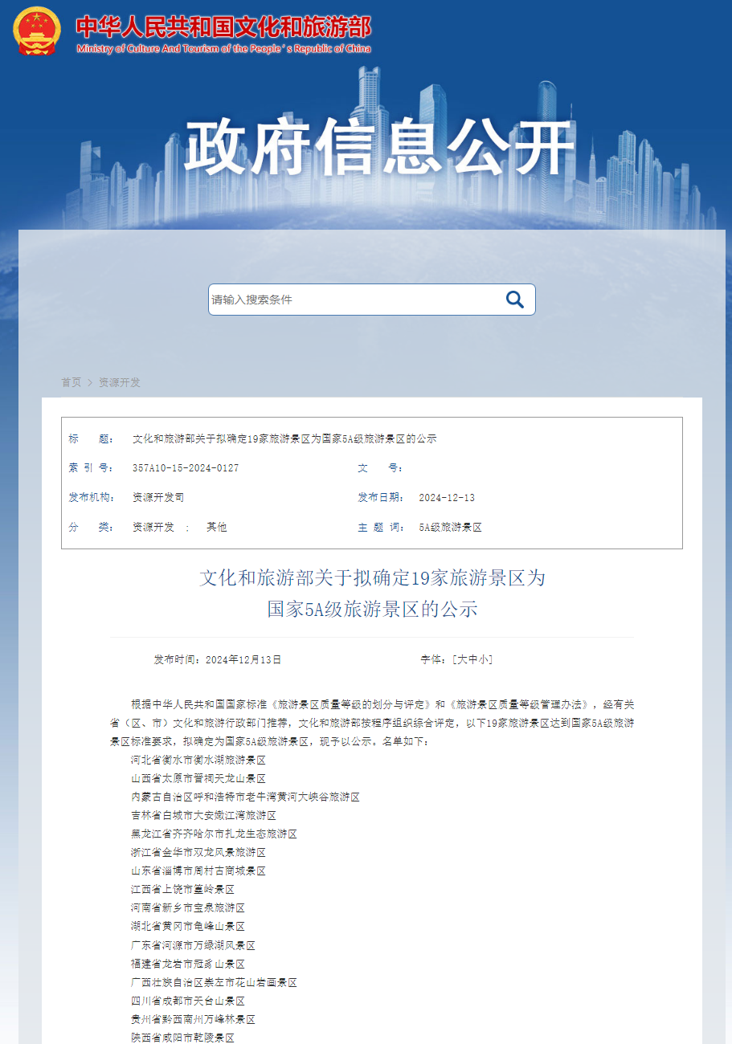732x1044 pixels.
Task: Open 资源开发 breadcrumb link
Action: 120,382
